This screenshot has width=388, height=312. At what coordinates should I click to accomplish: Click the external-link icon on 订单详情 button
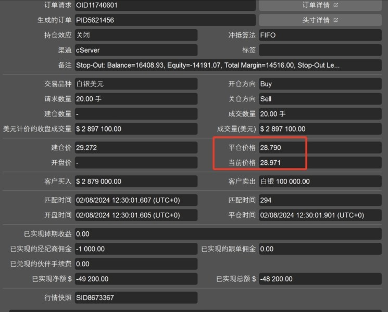335,5
